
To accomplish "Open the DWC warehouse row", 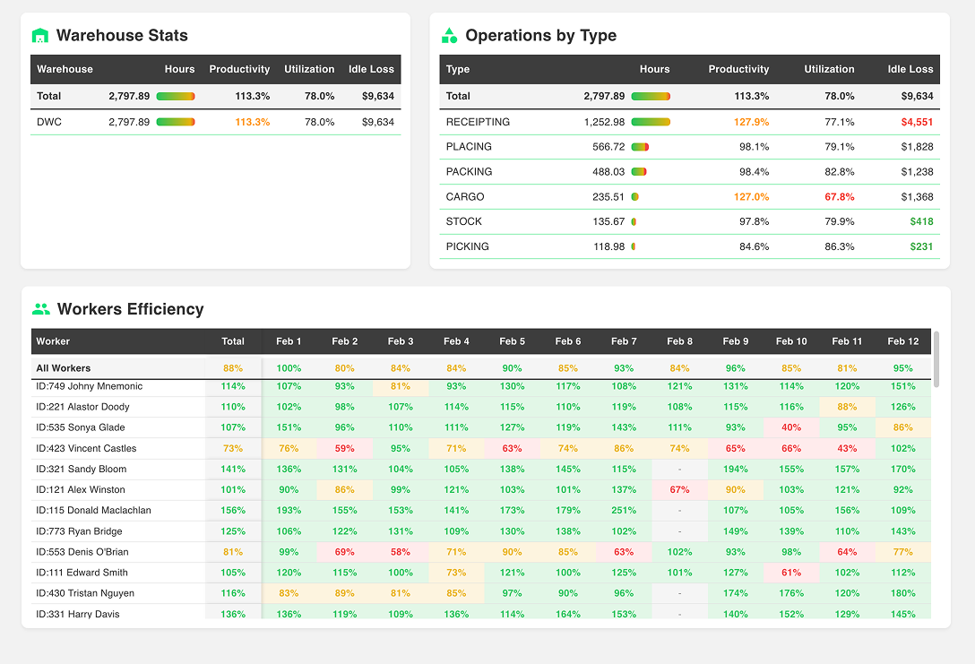I will (x=48, y=122).
